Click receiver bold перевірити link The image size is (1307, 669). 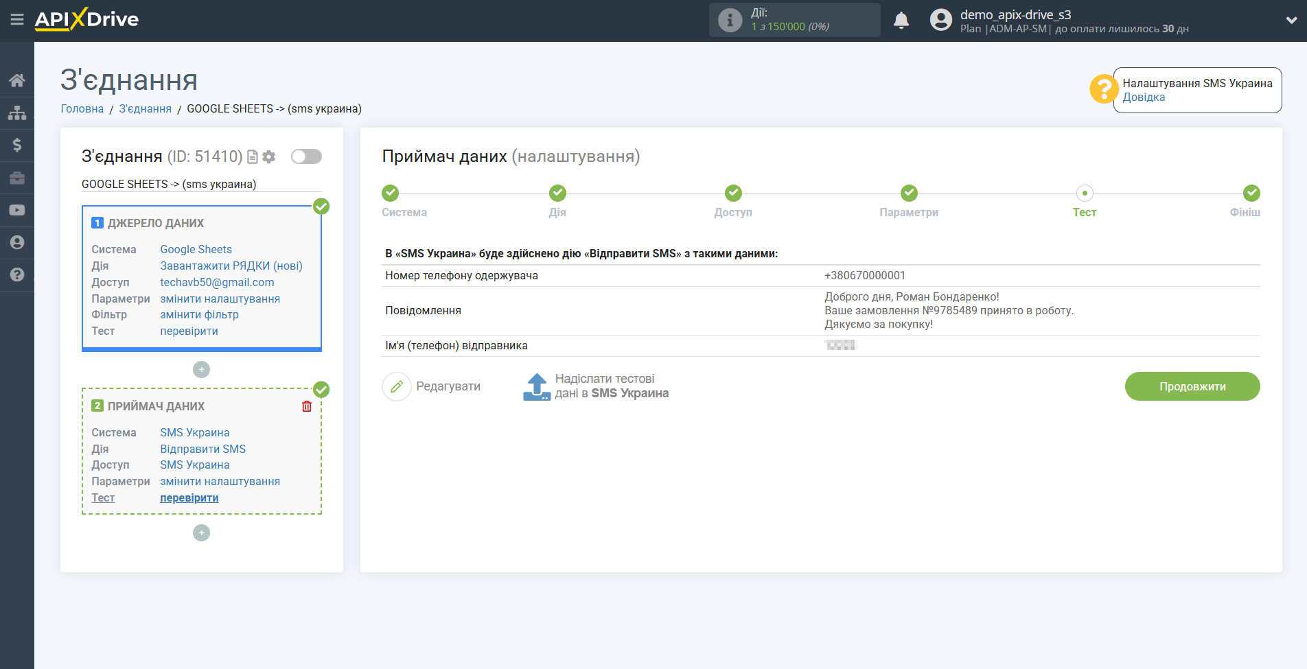pos(189,498)
